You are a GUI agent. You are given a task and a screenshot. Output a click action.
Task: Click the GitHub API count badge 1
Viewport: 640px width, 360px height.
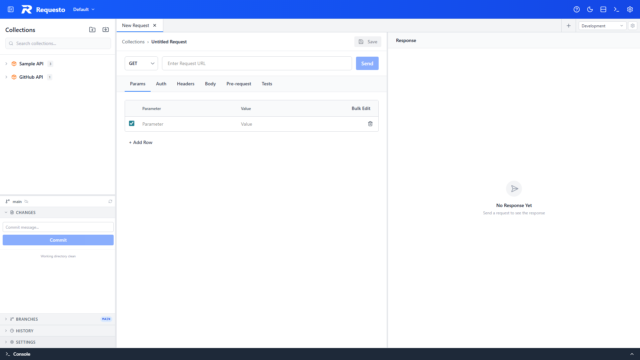coord(50,77)
